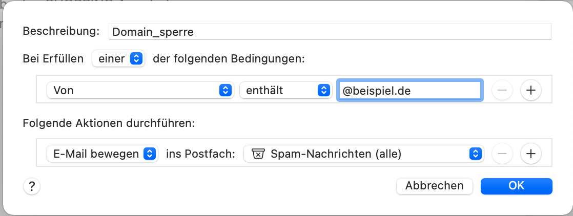Click the 'Bei Erfüllen' label text
Viewport: 573px width, 216px height.
tap(53, 59)
